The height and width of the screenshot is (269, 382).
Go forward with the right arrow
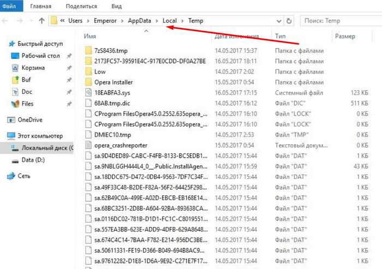point(20,21)
